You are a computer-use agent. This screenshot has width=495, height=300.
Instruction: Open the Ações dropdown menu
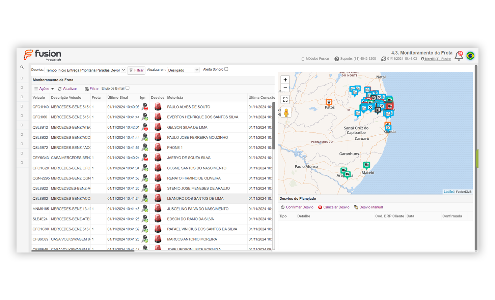click(x=44, y=89)
